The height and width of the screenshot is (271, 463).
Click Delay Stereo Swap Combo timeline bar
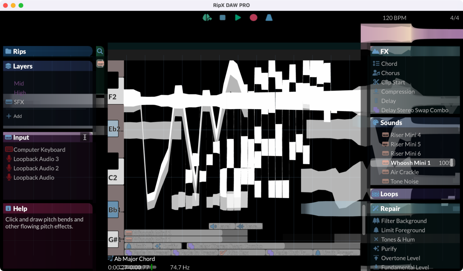pyautogui.click(x=236, y=246)
